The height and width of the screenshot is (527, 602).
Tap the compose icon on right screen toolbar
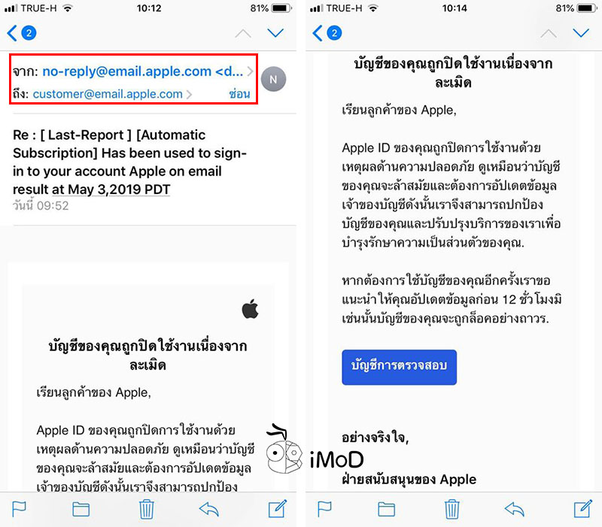pyautogui.click(x=582, y=509)
